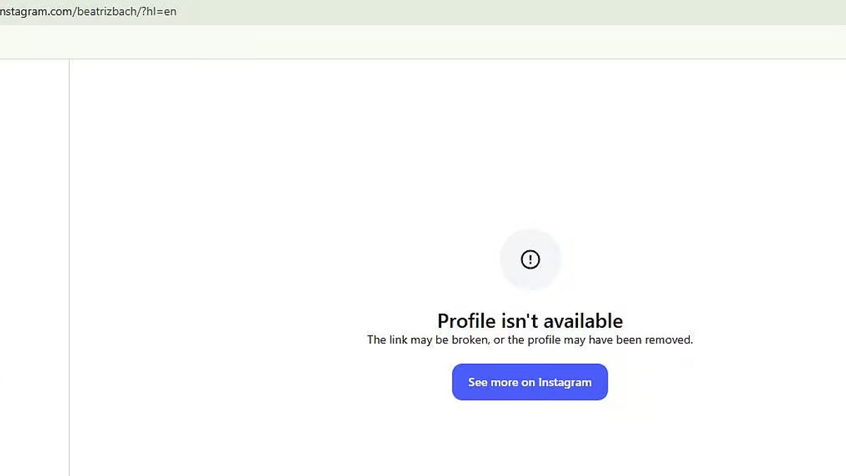Click the exclamation mark warning icon
The height and width of the screenshot is (476, 846).
pyautogui.click(x=530, y=260)
